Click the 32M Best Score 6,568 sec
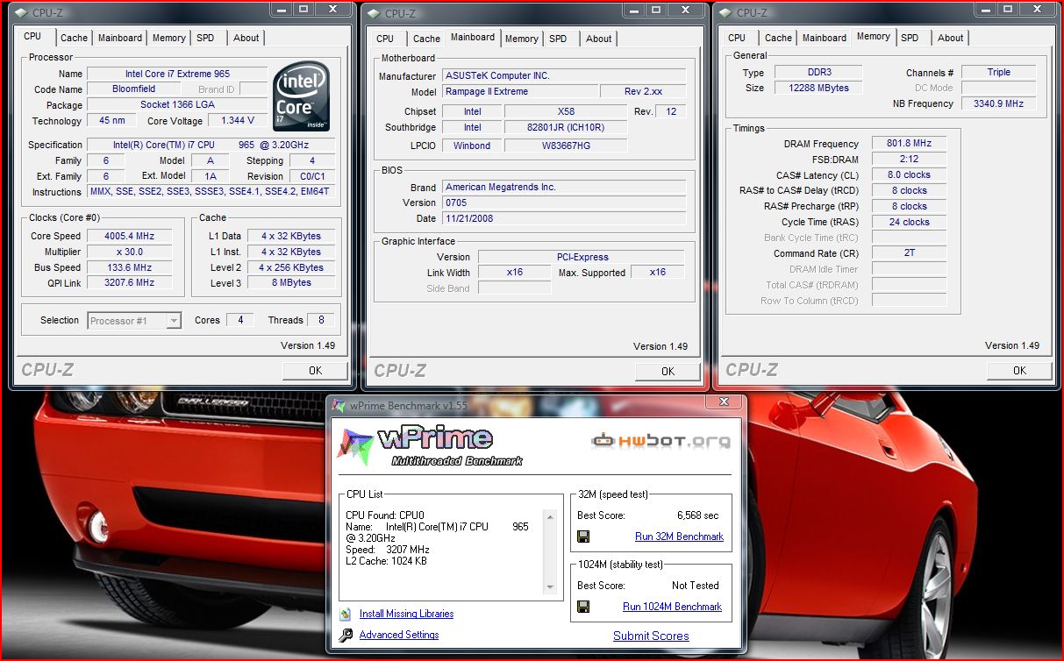Viewport: 1064px width, 661px height. [697, 515]
